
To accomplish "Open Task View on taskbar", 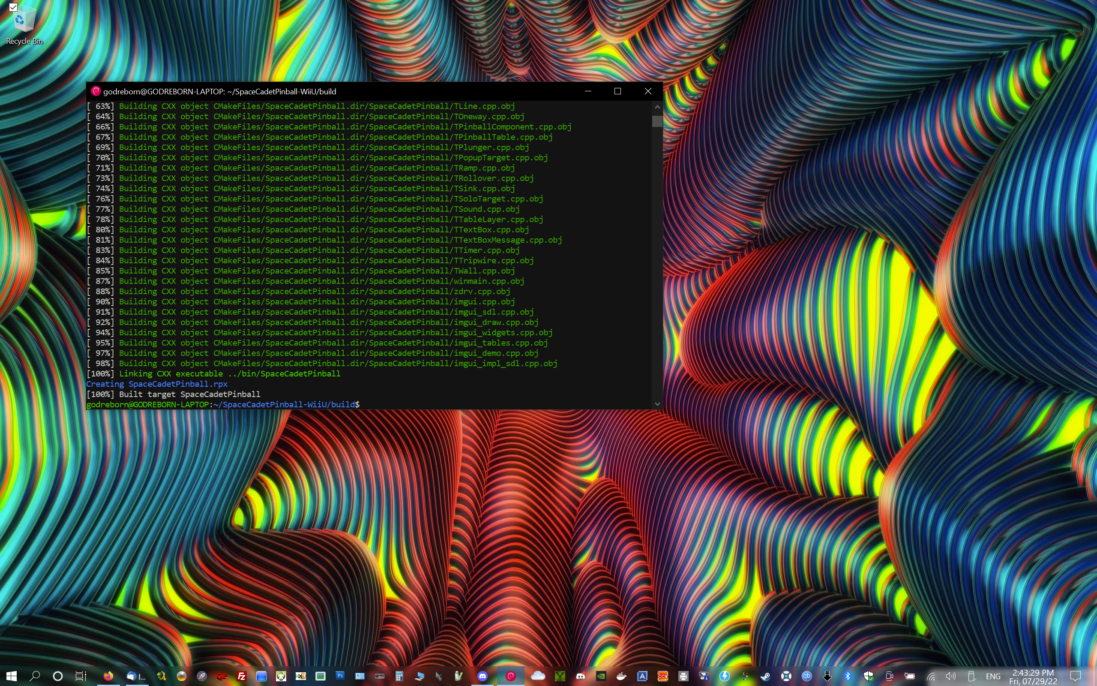I will (x=81, y=676).
